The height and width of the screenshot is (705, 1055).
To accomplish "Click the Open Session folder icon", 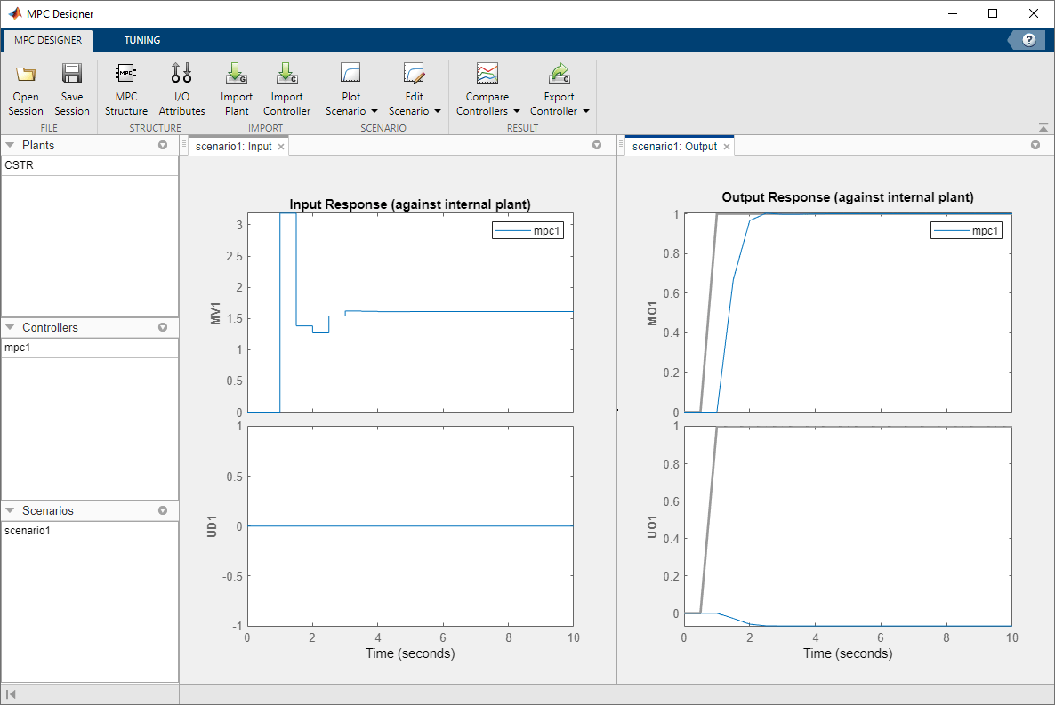I will pyautogui.click(x=26, y=73).
